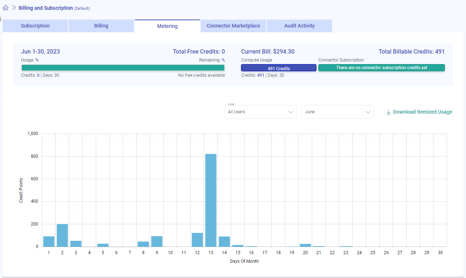Click the day 9 bar in chart

157,241
